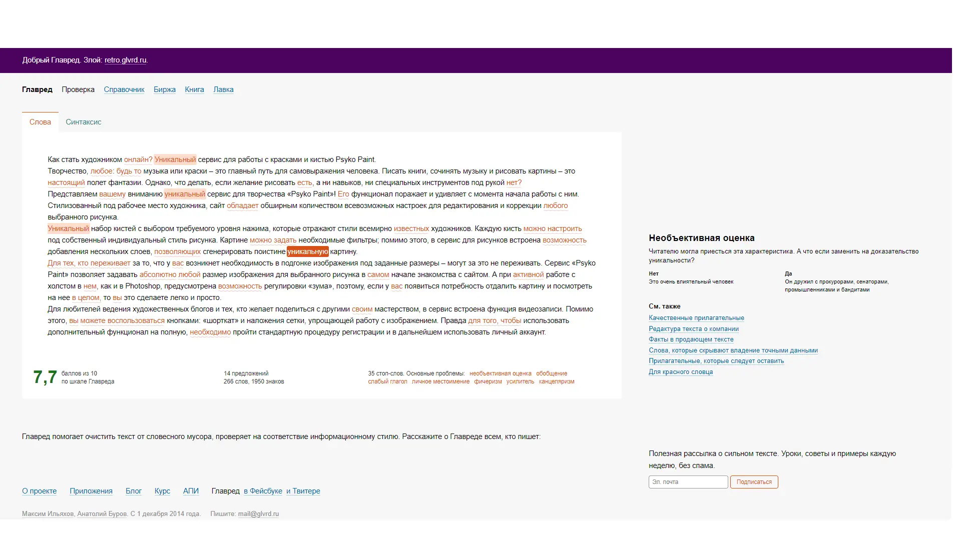Image resolution: width=961 pixels, height=540 pixels.
Task: Click the Проверка navigation item
Action: point(78,89)
